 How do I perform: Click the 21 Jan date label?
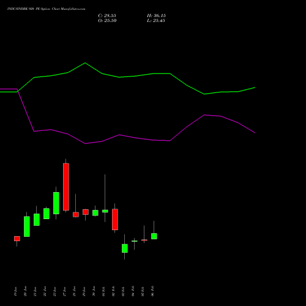[35, 291]
